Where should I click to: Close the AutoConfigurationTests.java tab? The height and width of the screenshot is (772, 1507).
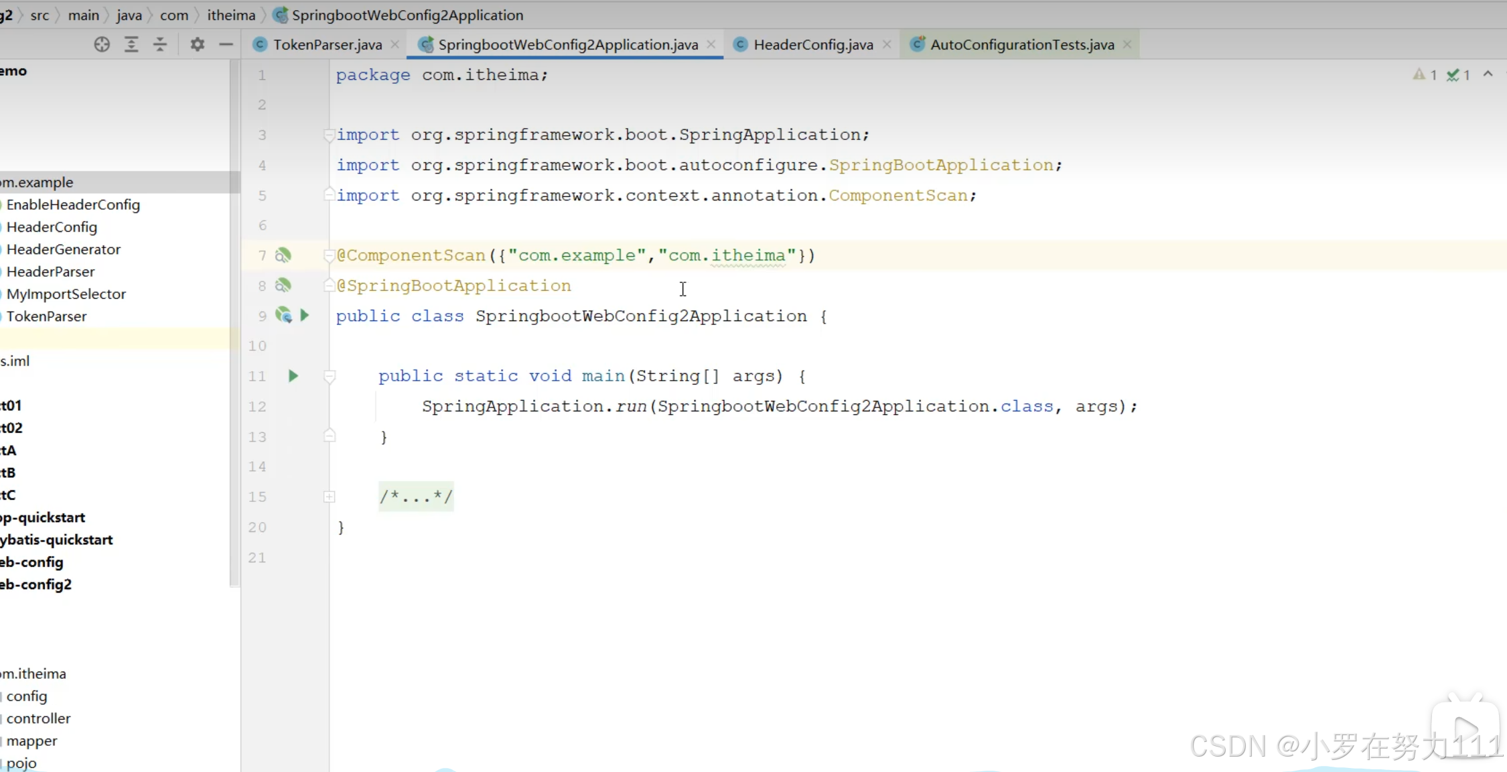tap(1127, 45)
